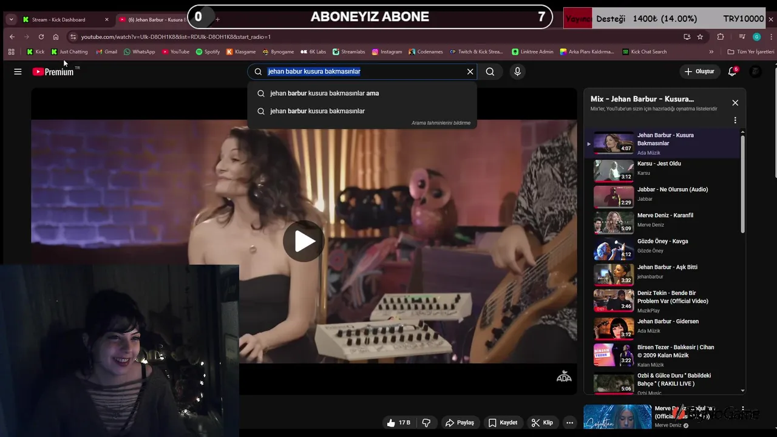Open the browser home page icon
The image size is (777, 437).
(x=56, y=36)
